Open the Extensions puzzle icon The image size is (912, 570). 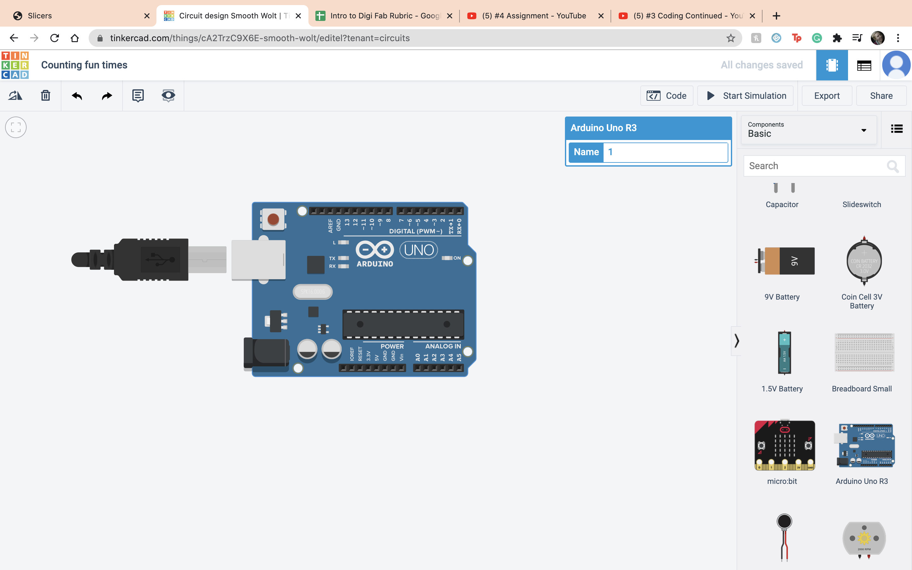click(x=837, y=38)
